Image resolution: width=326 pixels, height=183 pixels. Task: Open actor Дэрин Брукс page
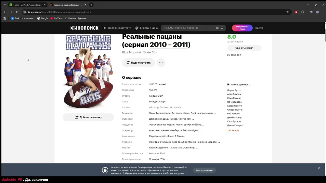point(234,90)
